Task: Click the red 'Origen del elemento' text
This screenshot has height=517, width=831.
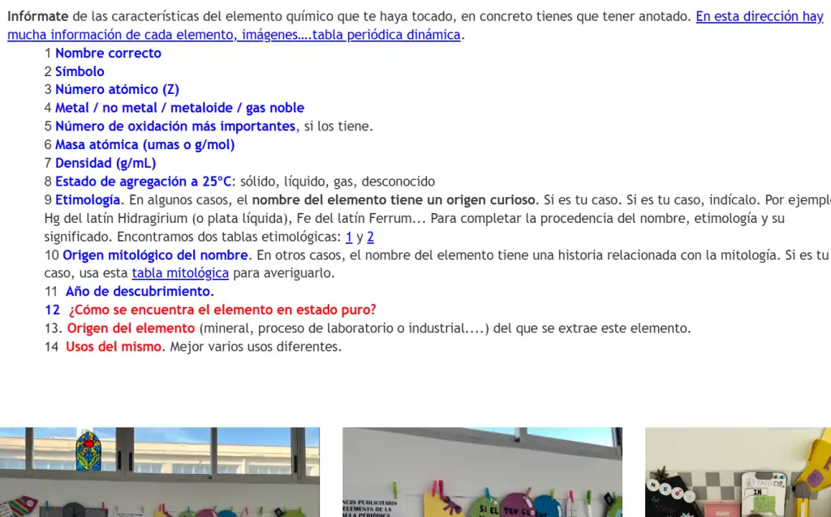Action: tap(131, 328)
